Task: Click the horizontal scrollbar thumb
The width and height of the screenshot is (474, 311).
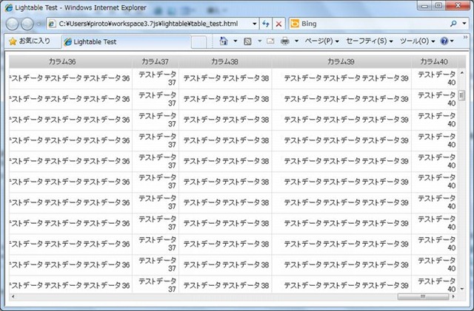Action: (422, 297)
